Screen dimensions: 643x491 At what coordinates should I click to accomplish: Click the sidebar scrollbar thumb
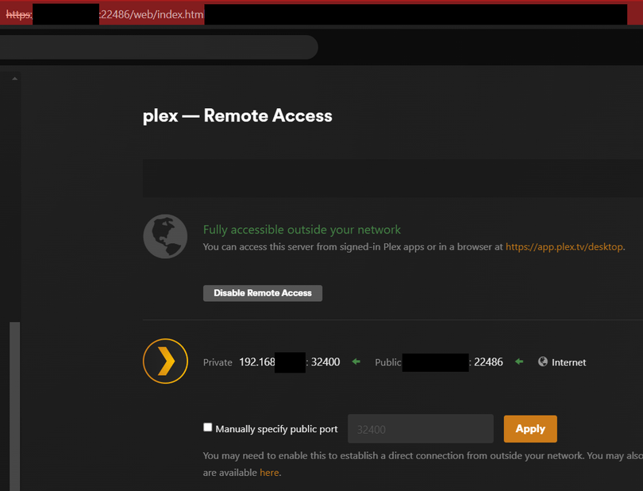[x=15, y=407]
